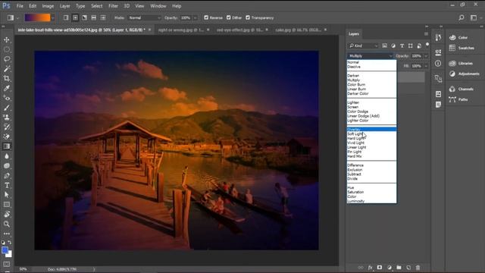Screen dimensions: 485x273
Task: Click the new adjustment layer icon
Action: (389, 268)
